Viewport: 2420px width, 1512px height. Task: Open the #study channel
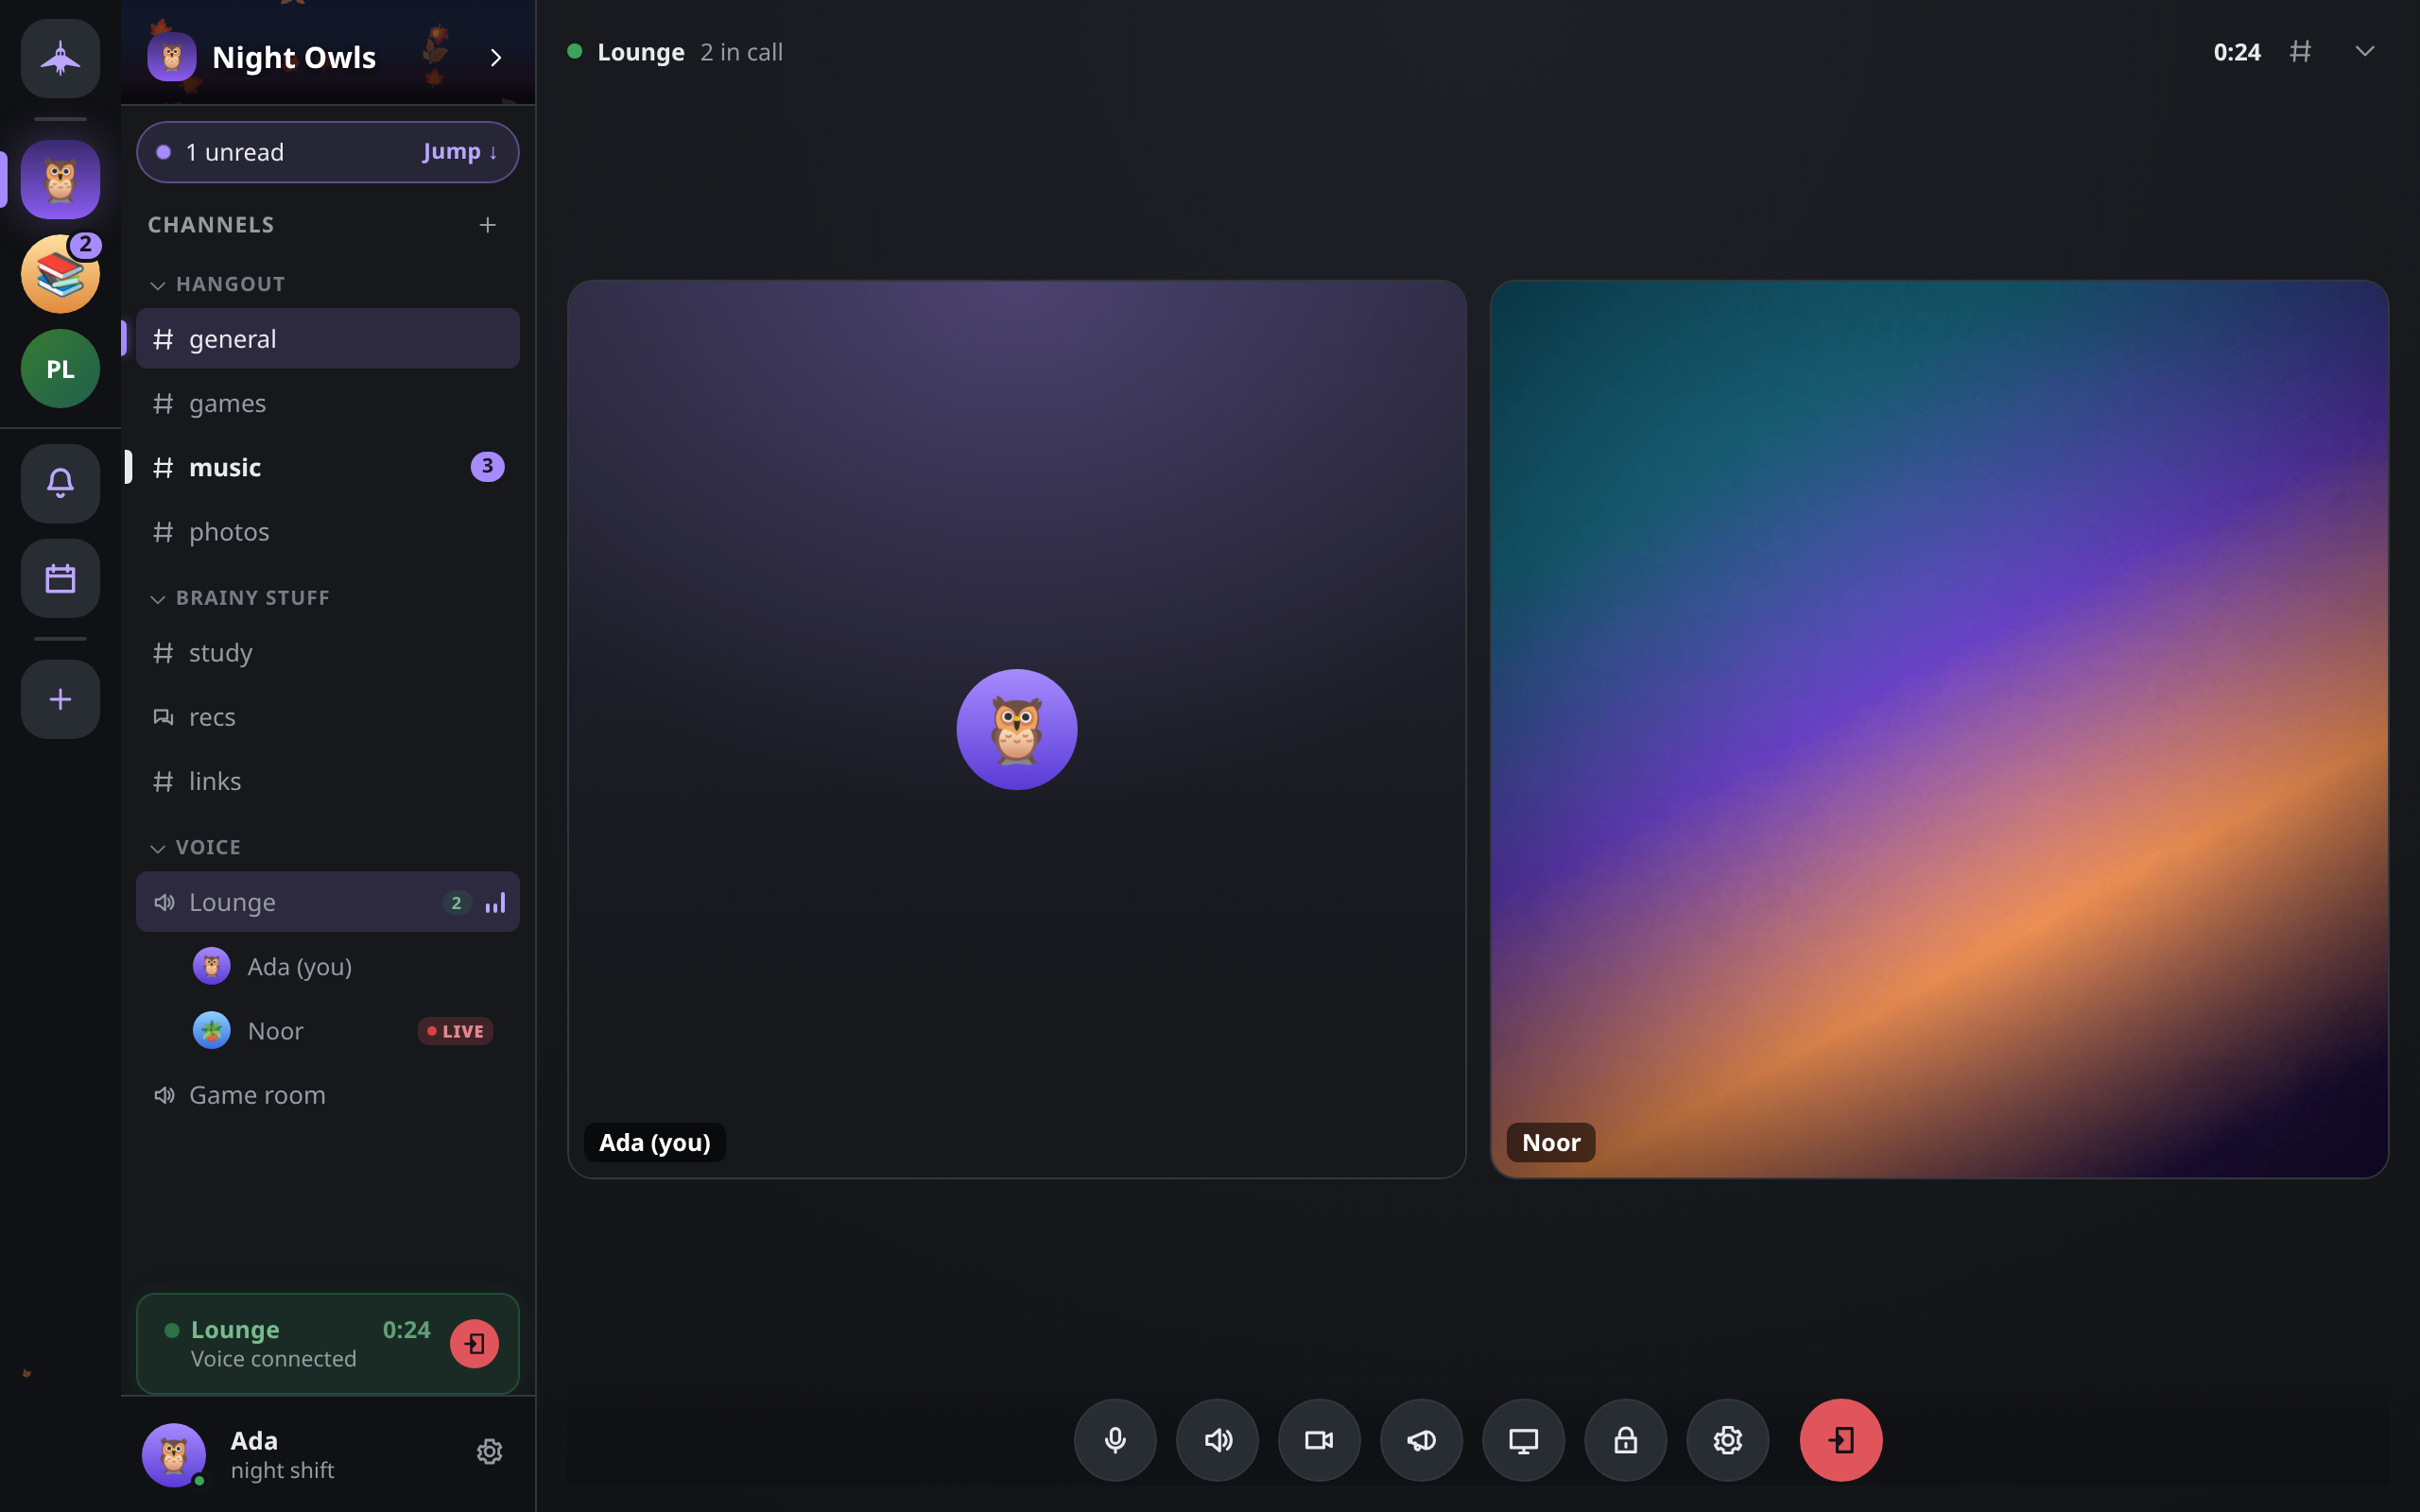328,653
